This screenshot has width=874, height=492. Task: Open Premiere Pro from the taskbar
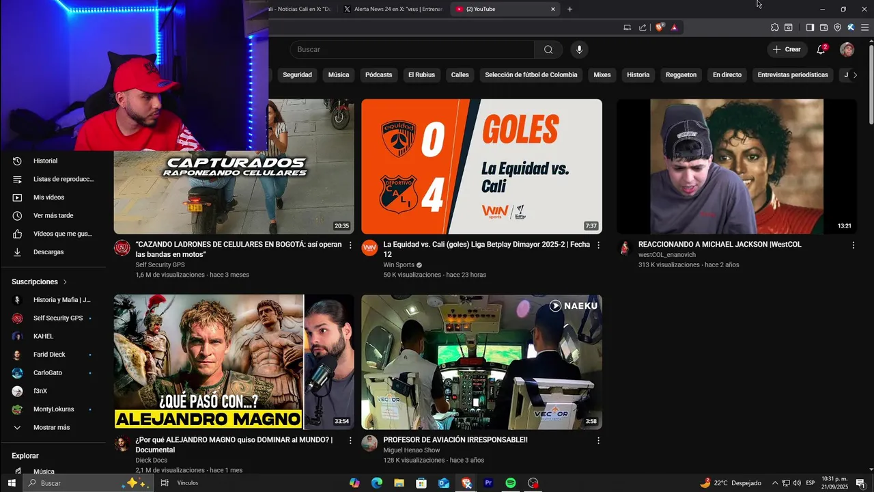point(488,483)
